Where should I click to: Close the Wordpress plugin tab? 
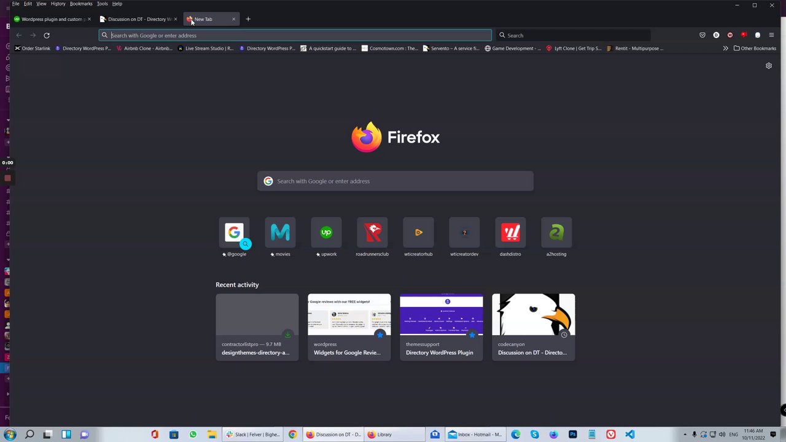coord(89,19)
